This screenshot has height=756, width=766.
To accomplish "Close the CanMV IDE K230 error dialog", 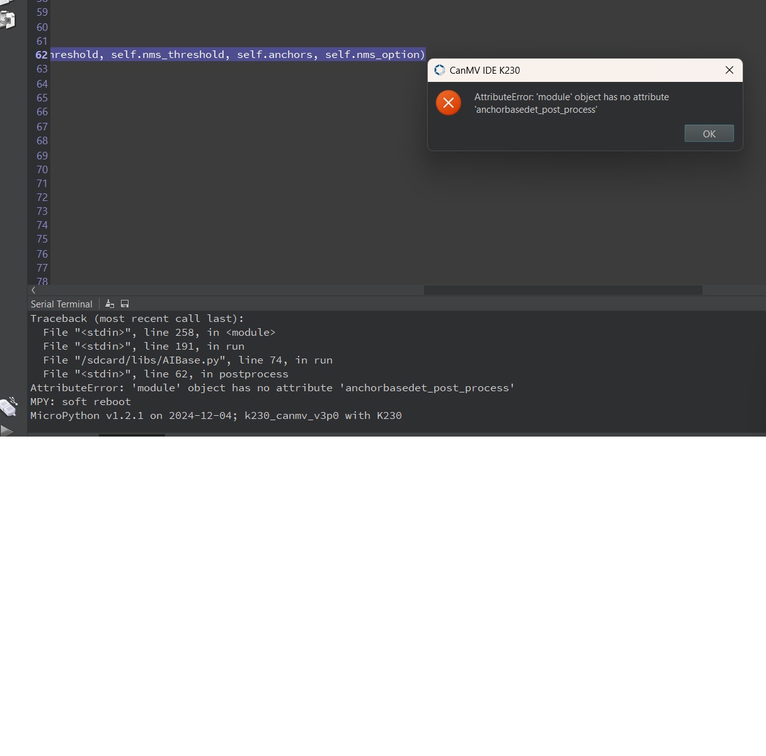I will tap(729, 70).
